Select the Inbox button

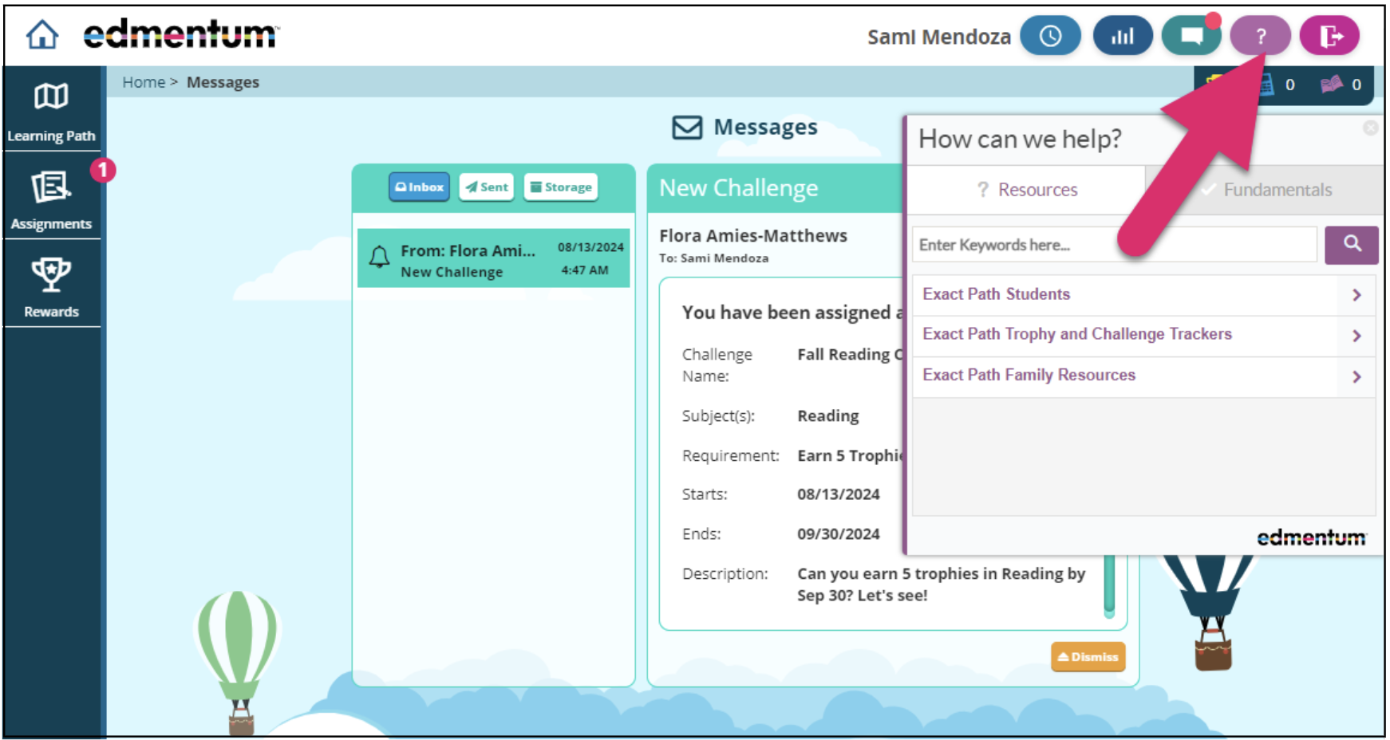tap(419, 187)
